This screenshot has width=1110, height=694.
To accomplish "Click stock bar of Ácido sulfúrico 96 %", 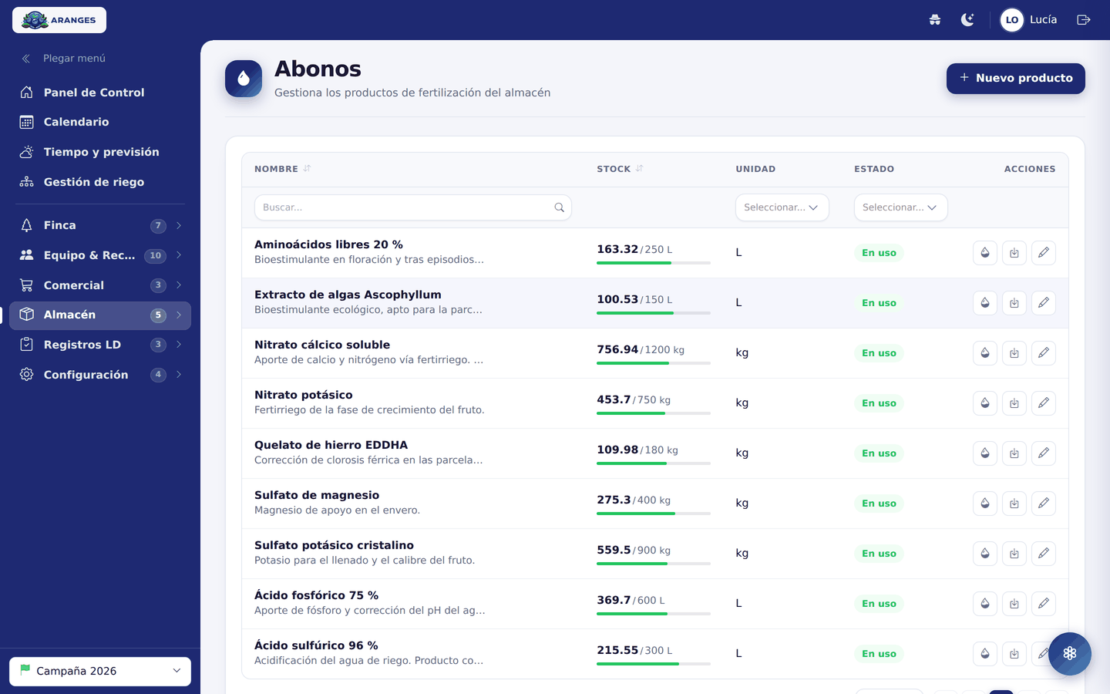I will (654, 664).
